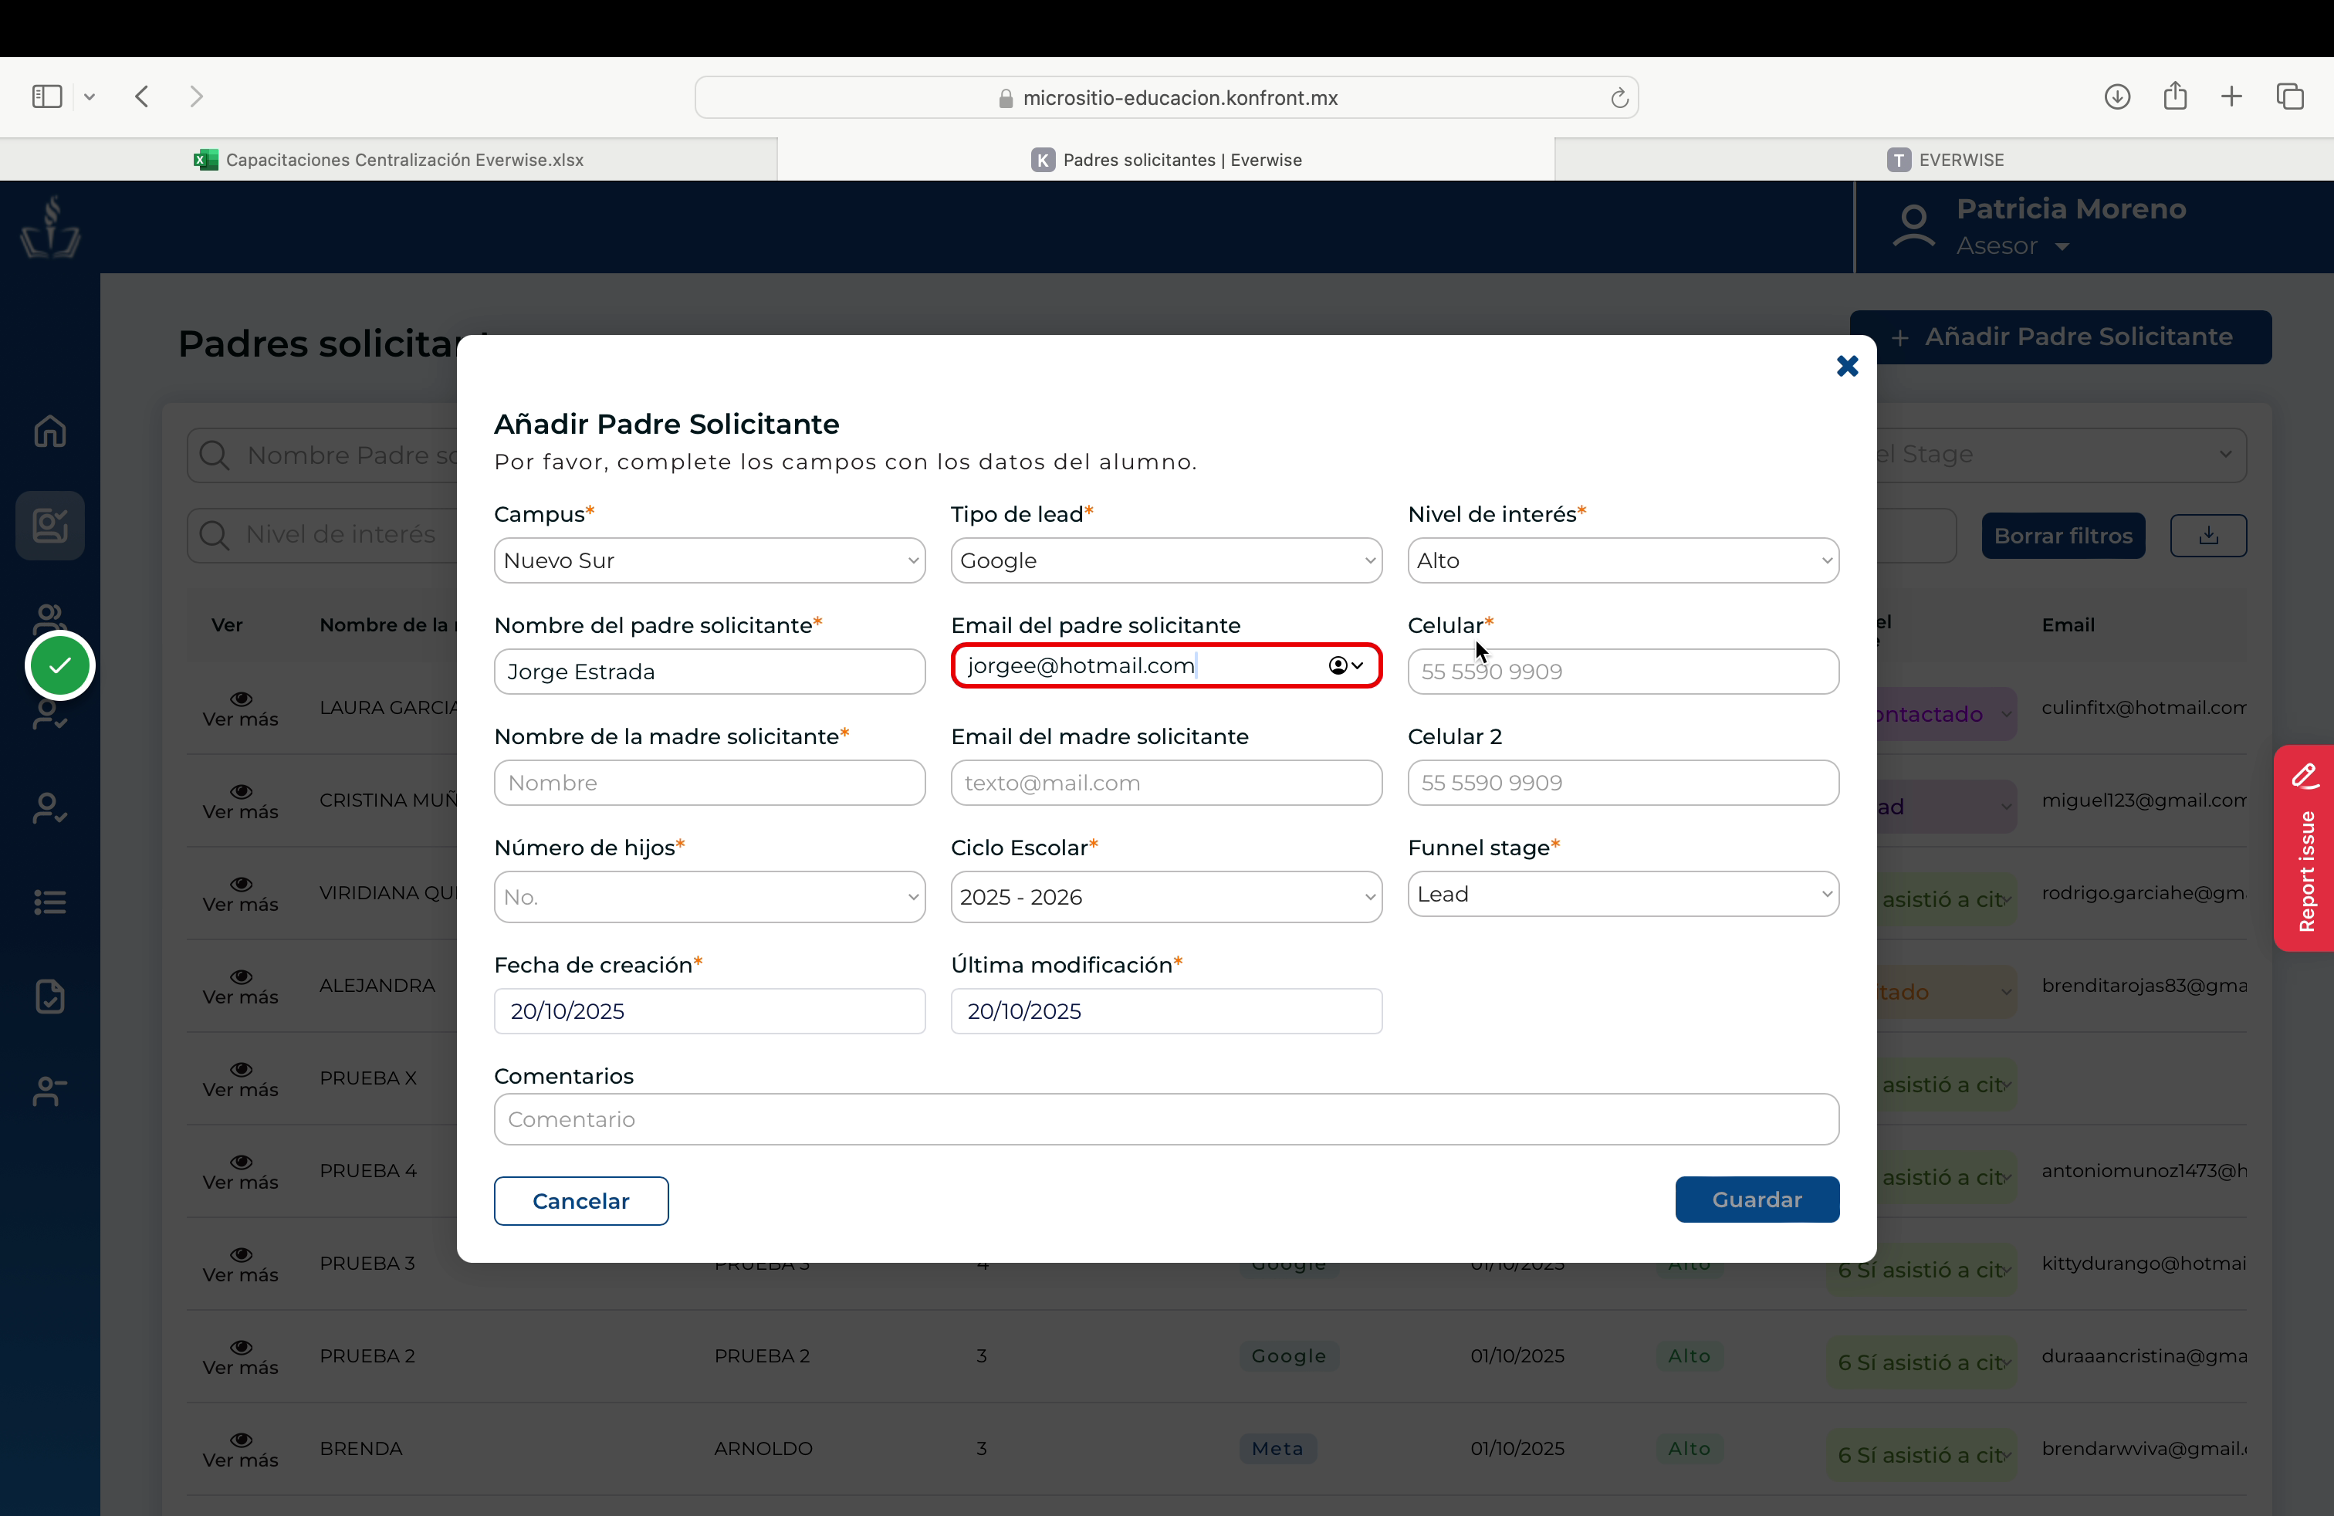
Task: Click the Celular phone input field
Action: pyautogui.click(x=1623, y=672)
